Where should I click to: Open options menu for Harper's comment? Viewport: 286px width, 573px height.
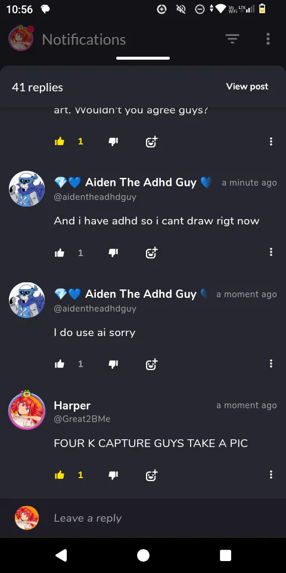coord(271,475)
